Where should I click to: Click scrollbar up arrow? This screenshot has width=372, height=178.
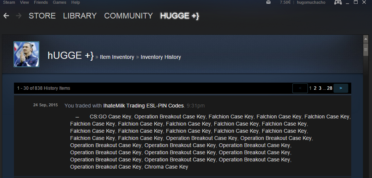[x=366, y=38]
